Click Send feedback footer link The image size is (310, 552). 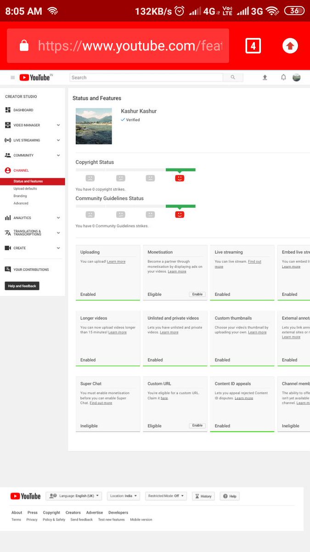pyautogui.click(x=82, y=520)
